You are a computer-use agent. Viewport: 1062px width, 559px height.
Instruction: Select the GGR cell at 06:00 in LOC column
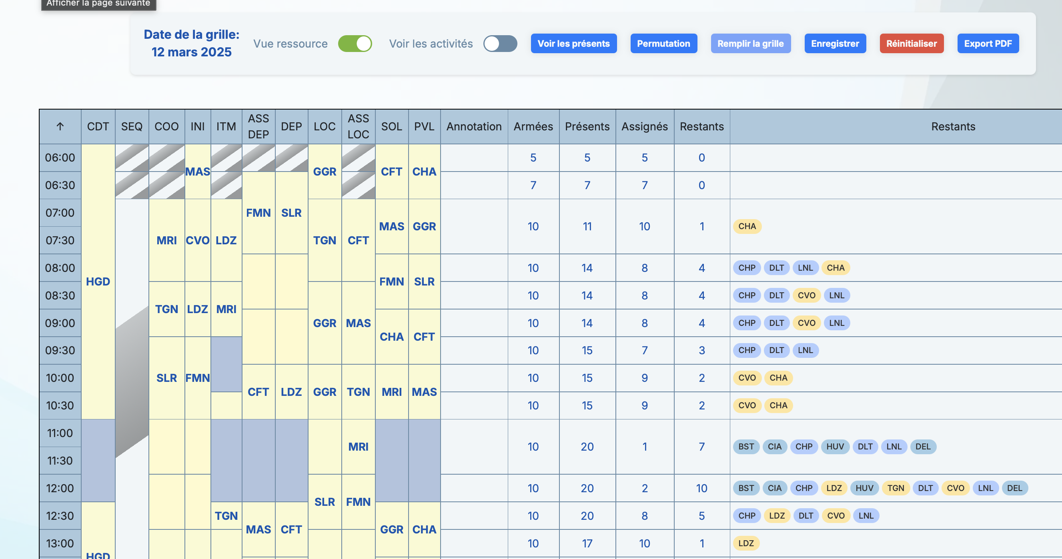coord(325,171)
